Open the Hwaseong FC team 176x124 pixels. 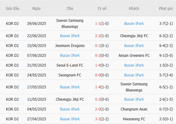pos(134,119)
